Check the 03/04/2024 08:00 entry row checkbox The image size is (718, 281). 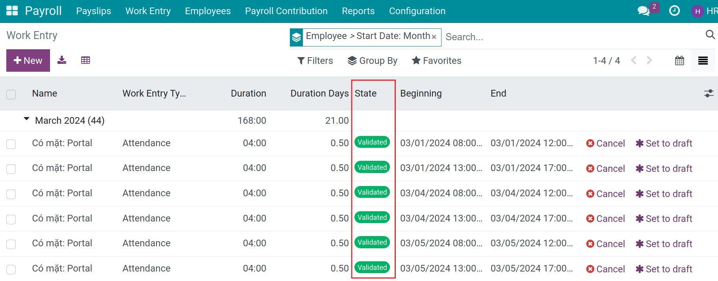pos(11,194)
